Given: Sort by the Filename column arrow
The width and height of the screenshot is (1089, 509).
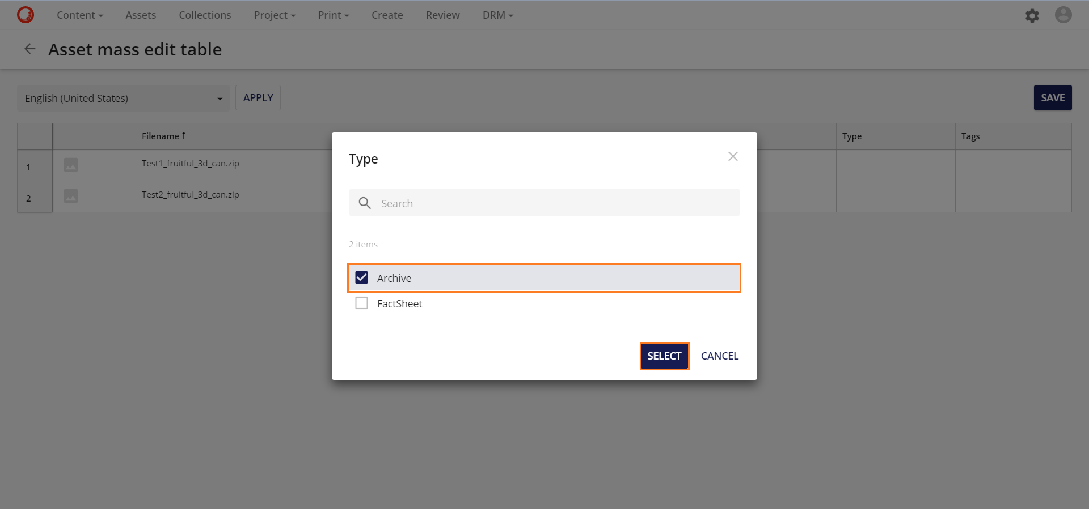Looking at the screenshot, I should click(x=184, y=136).
